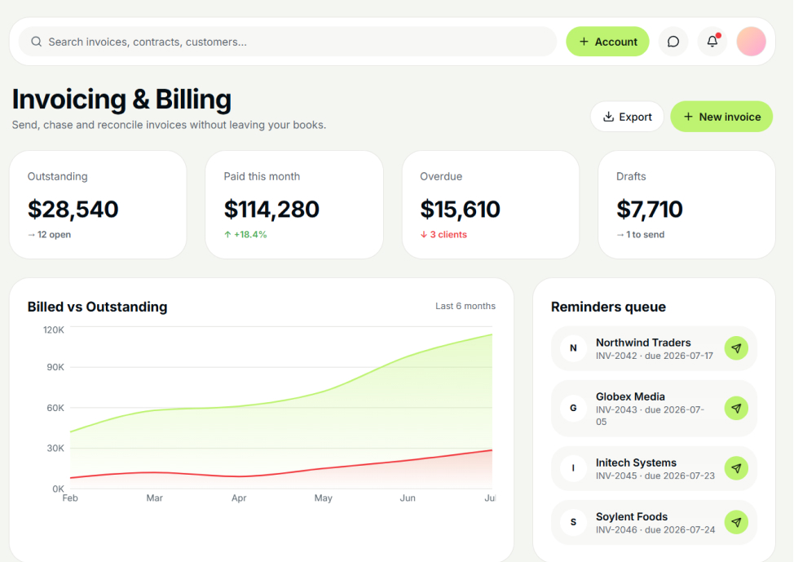Select 'INV-2042 · due 2026-07-17' text
Viewport: 794px width, 562px height.
(655, 356)
